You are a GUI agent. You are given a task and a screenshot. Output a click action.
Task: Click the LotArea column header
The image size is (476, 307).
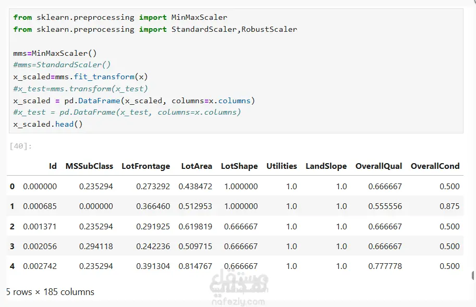tap(197, 166)
